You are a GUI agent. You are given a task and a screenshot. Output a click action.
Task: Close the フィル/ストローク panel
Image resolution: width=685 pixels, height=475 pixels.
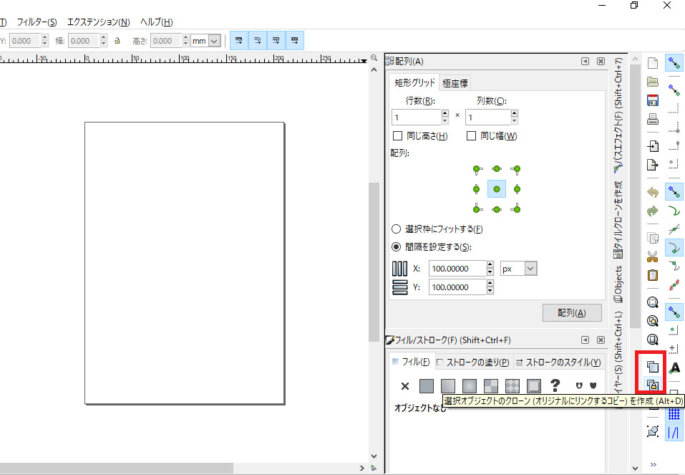coord(601,340)
